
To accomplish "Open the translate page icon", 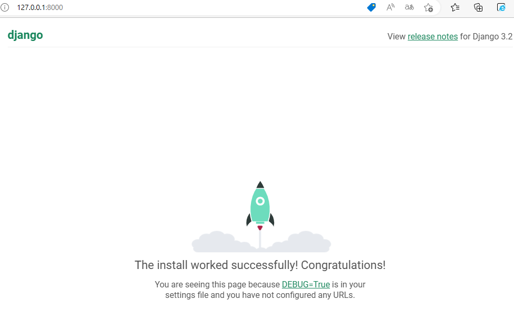I will coord(409,7).
